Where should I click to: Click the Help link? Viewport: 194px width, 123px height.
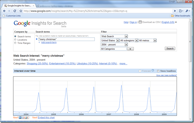[x=126, y=22]
